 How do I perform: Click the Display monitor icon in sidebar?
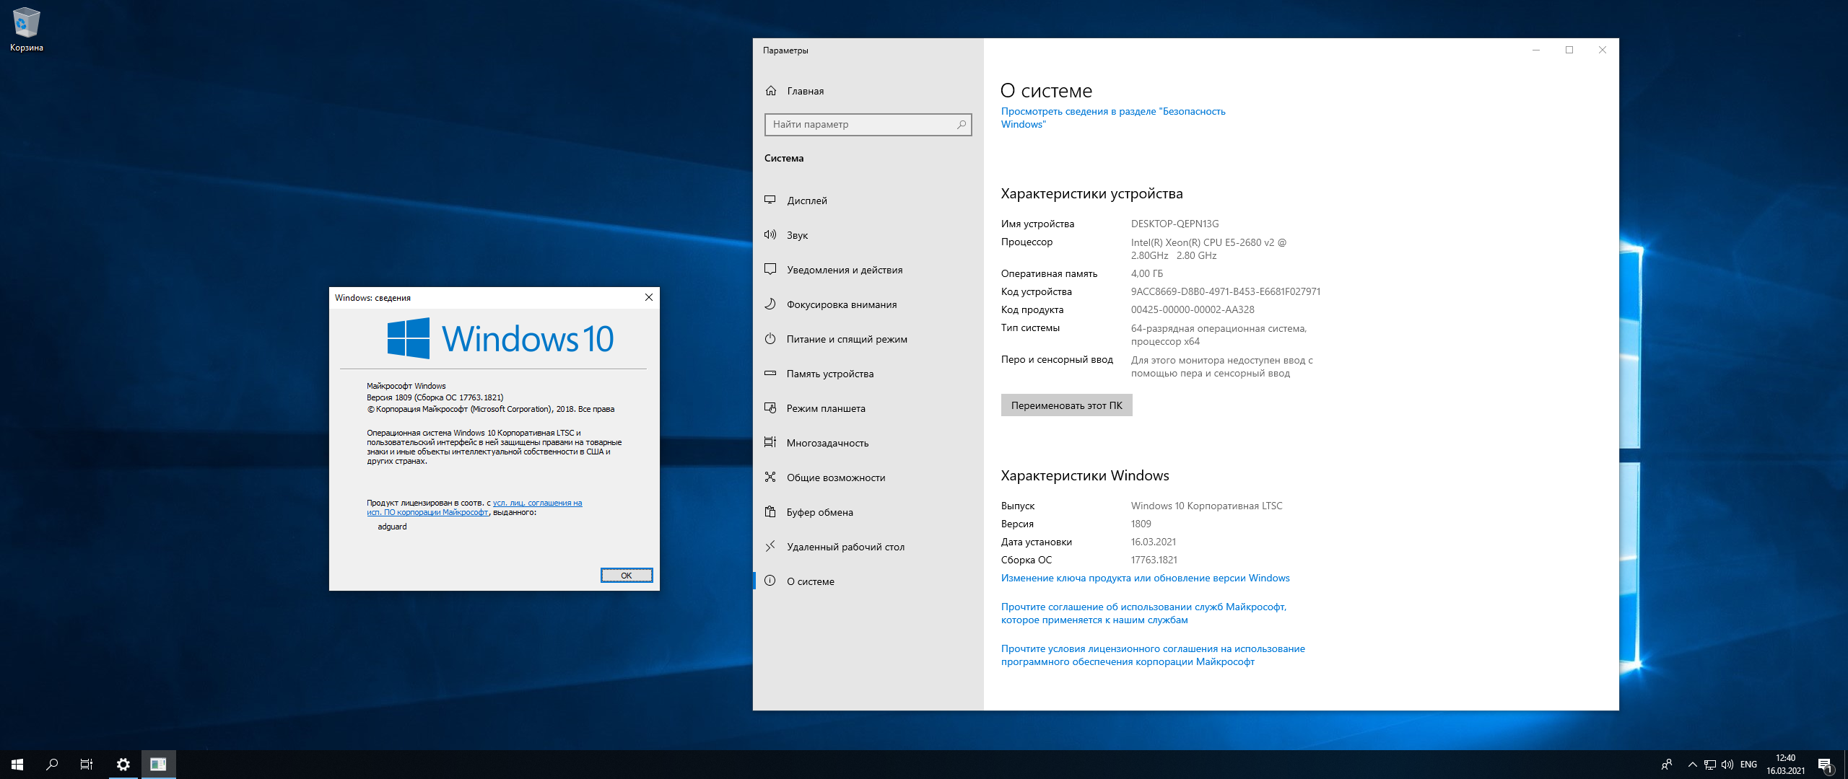770,200
